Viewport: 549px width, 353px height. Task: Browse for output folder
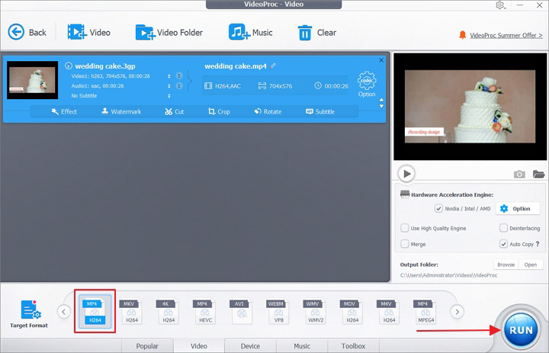[506, 265]
